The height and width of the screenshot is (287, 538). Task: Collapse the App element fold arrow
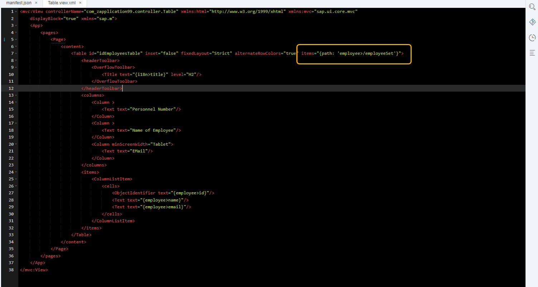point(15,25)
